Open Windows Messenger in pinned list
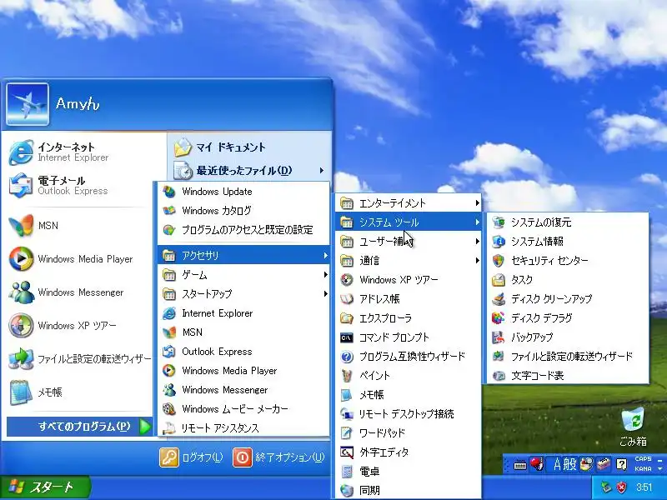Screen dimensions: 667x500 pyautogui.click(x=78, y=292)
